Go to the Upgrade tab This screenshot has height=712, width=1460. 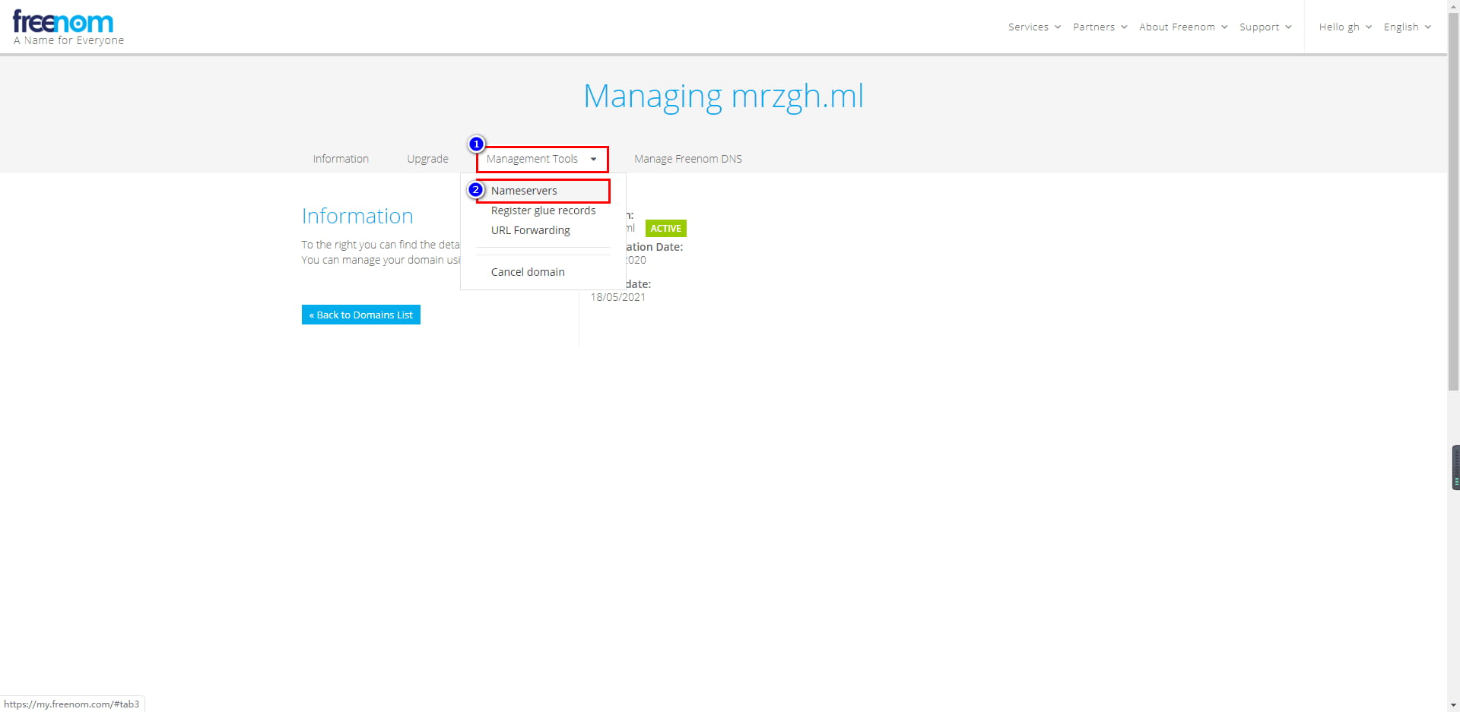pos(427,159)
